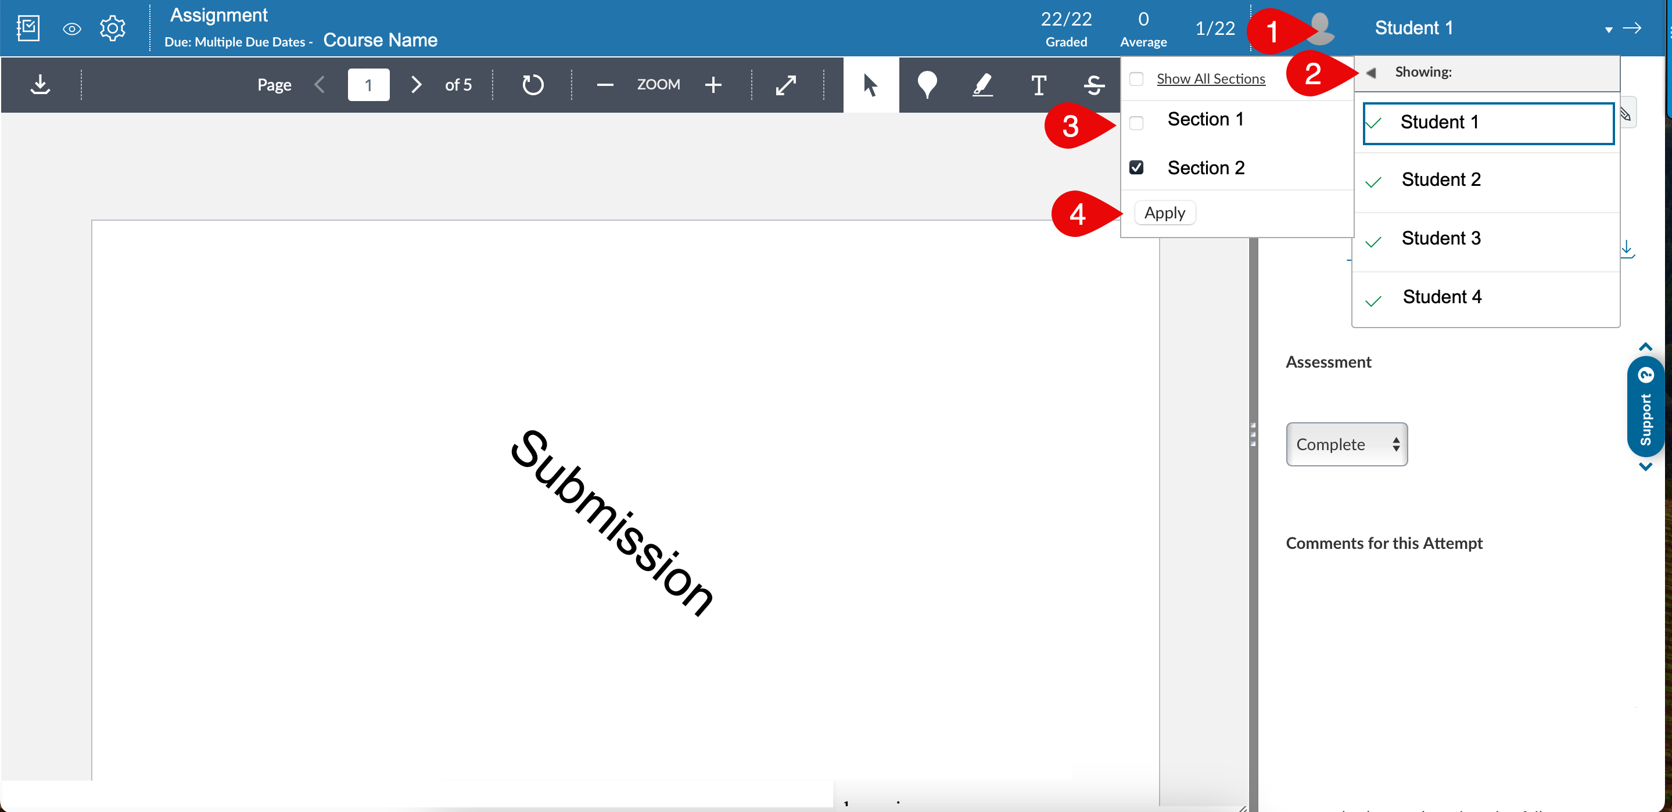
Task: Click the SpeedGrader settings gear
Action: point(112,28)
